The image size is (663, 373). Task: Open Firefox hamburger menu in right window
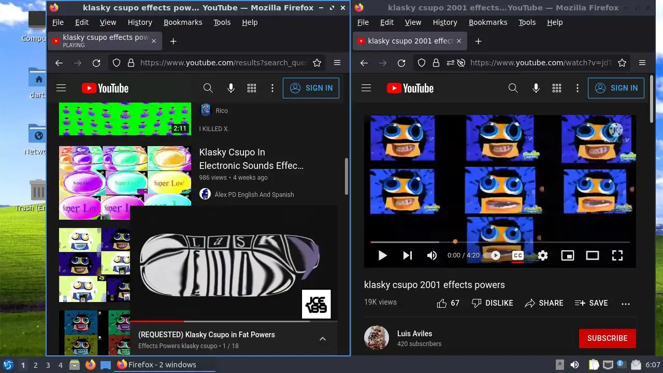point(642,63)
